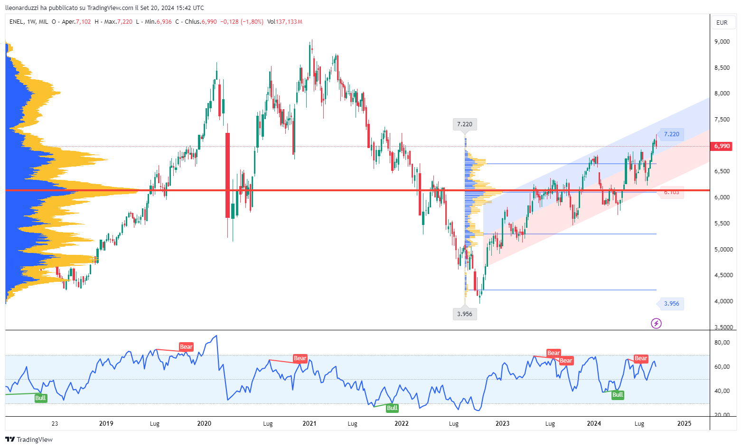Click the 2021 label on time axis
Viewport: 742px width, 448px height.
click(310, 423)
